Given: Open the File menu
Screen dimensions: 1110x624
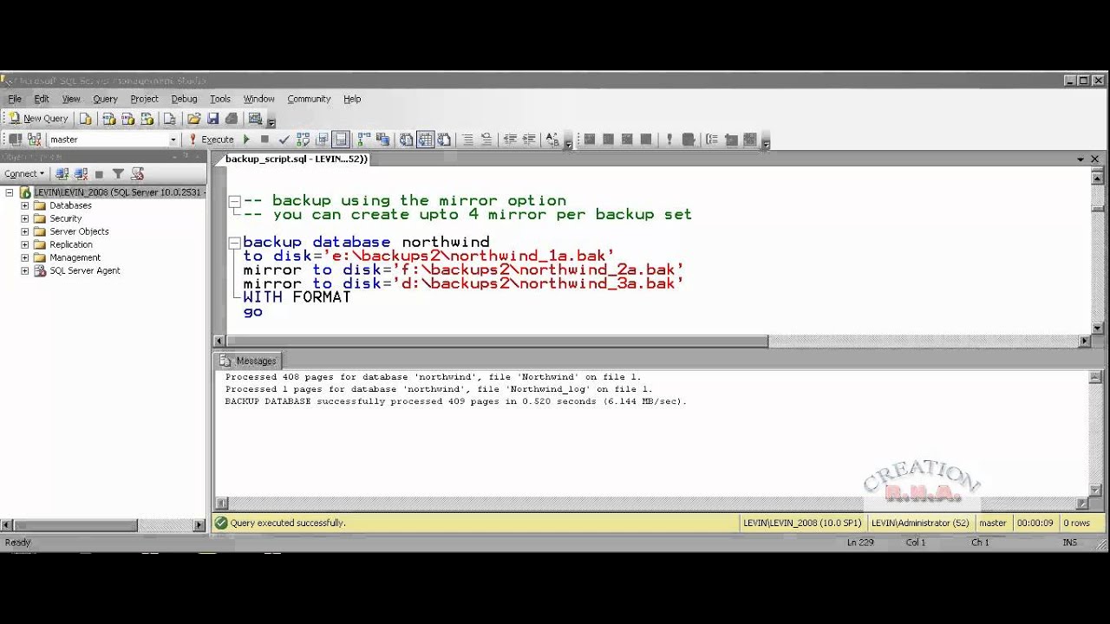Looking at the screenshot, I should (15, 99).
